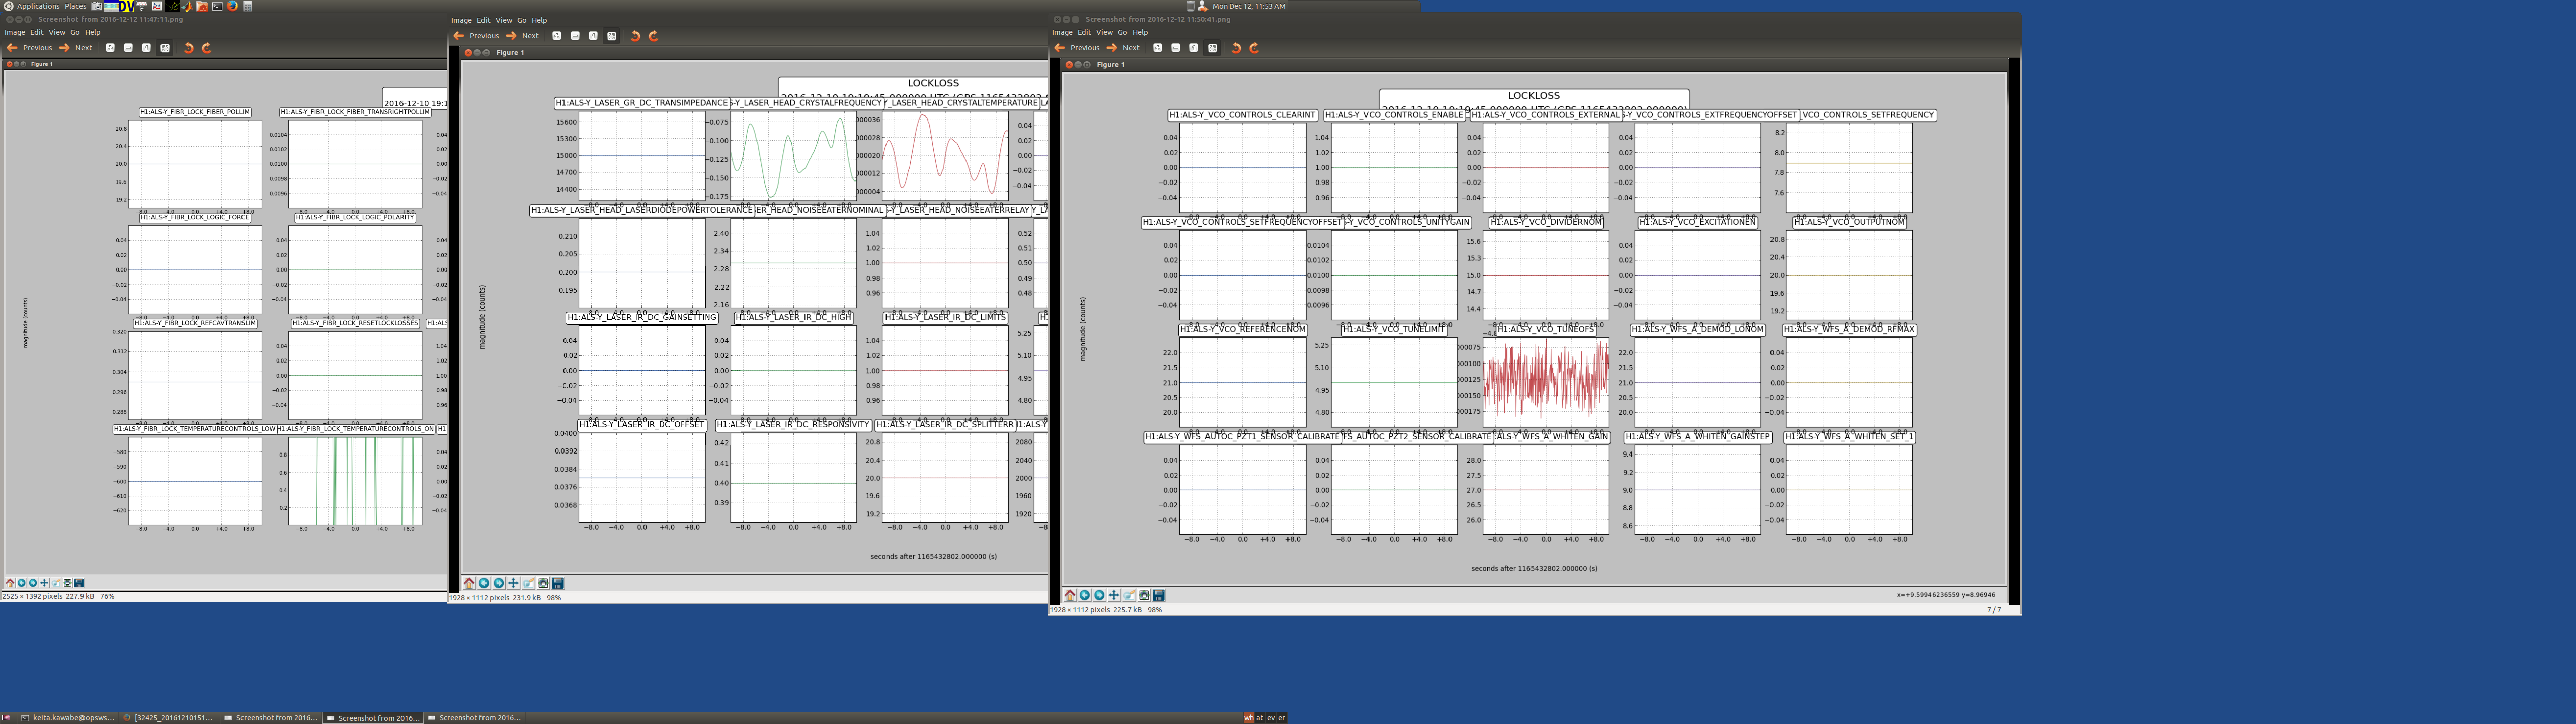Rotate right in the middle image viewer

click(x=654, y=36)
